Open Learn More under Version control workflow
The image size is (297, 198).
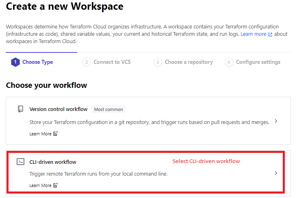coord(40,134)
